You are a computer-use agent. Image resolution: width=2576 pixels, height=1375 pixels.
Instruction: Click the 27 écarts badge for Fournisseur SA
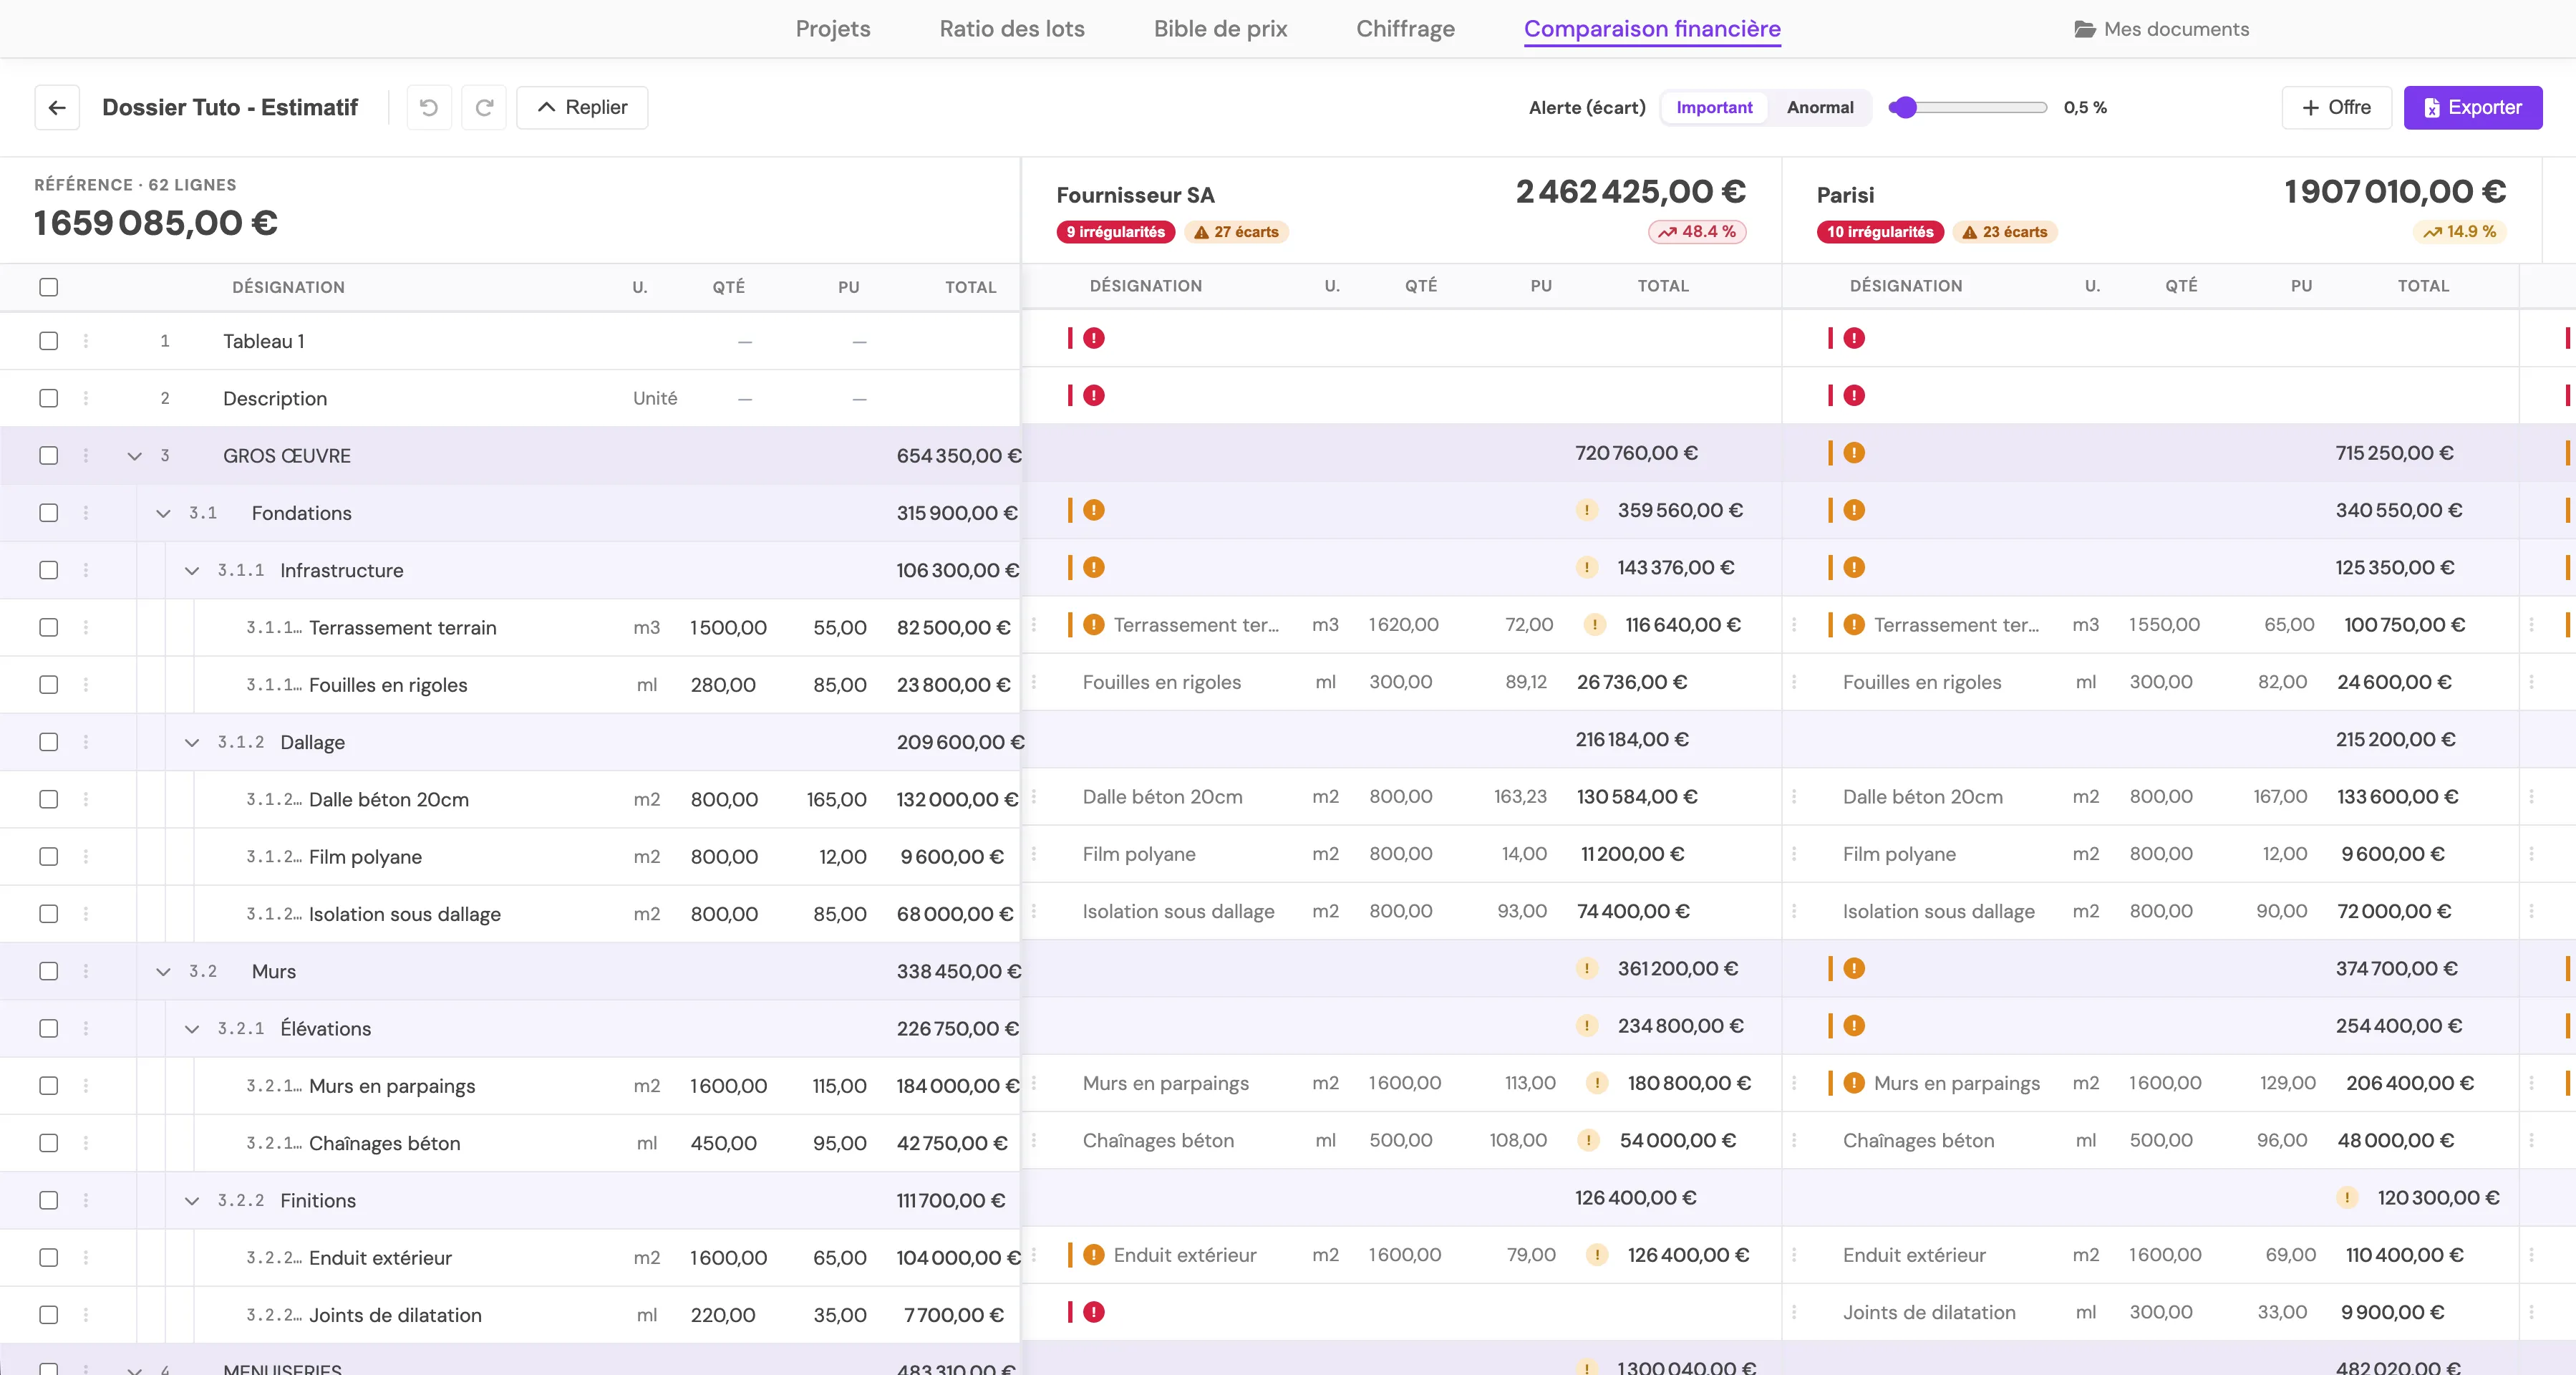[x=1236, y=232]
